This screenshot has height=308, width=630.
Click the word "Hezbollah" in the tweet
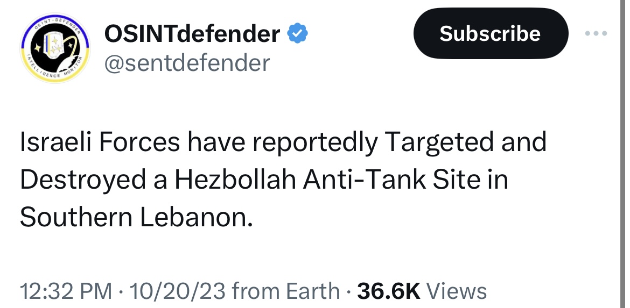click(x=235, y=180)
